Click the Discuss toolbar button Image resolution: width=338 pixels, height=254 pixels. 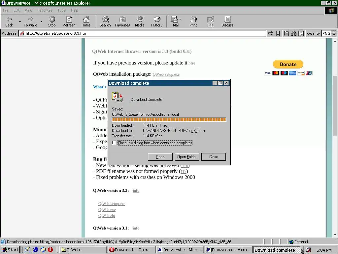click(x=227, y=21)
